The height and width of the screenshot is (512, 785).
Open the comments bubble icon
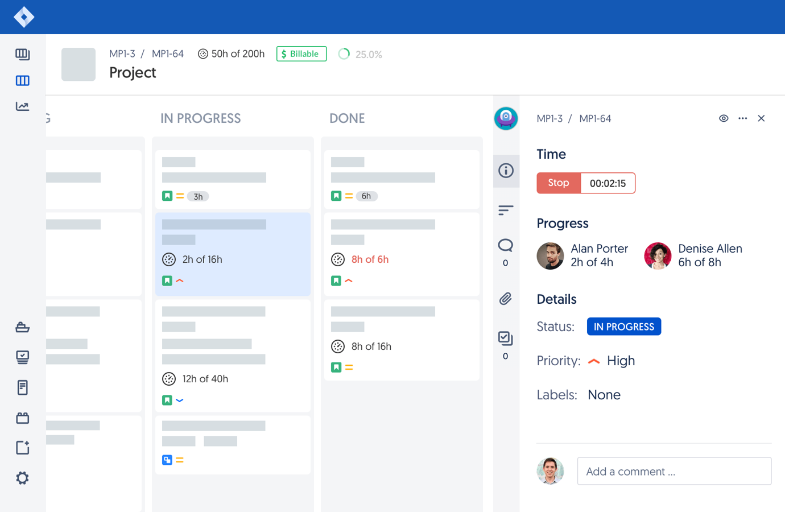(506, 245)
